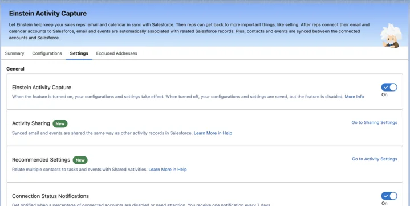Click the Recommended Settings heading
The image size is (410, 206).
(41, 159)
